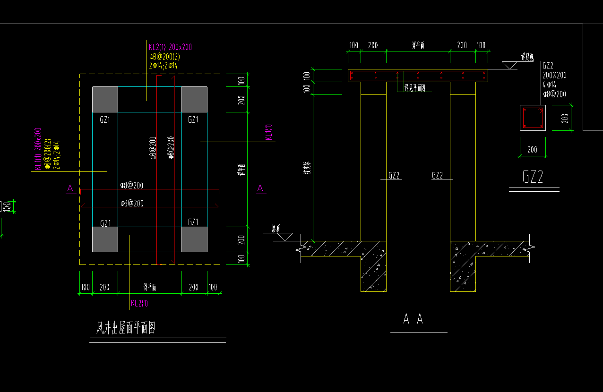Viewport: 603px width, 392px height.
Task: Select the 风井出屋面平面图 drawing title
Action: (126, 328)
